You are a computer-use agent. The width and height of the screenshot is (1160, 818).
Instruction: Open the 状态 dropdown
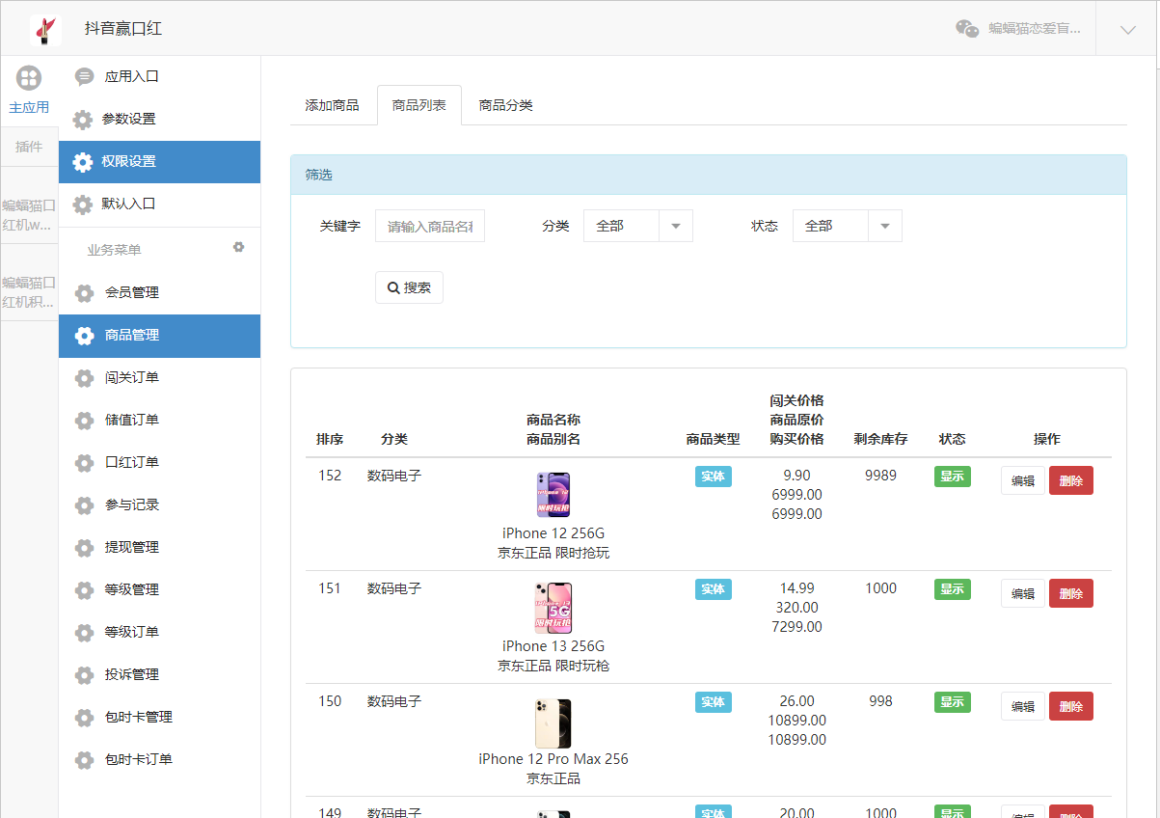pos(848,226)
